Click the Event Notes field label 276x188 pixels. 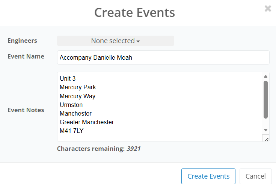[26, 110]
